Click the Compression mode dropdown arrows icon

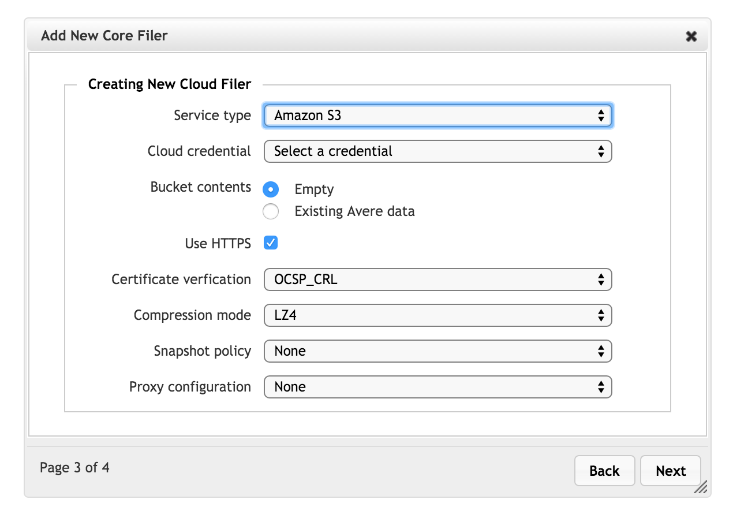point(601,316)
